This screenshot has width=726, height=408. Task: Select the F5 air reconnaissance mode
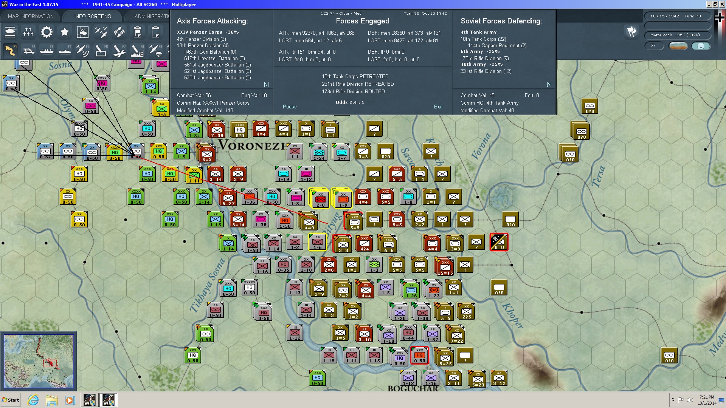[83, 51]
